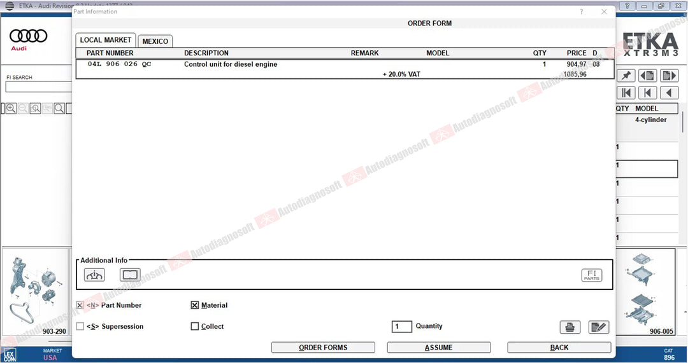Close the Part Information dialog
This screenshot has height=363, width=688.
pyautogui.click(x=604, y=12)
